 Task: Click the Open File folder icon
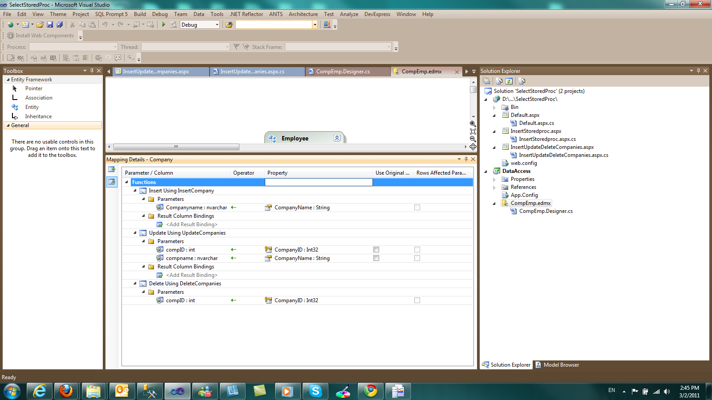click(40, 24)
